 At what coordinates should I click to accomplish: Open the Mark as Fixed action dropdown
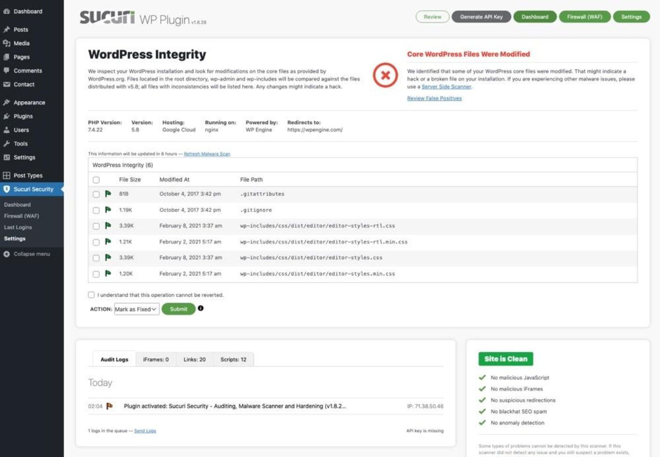(136, 309)
